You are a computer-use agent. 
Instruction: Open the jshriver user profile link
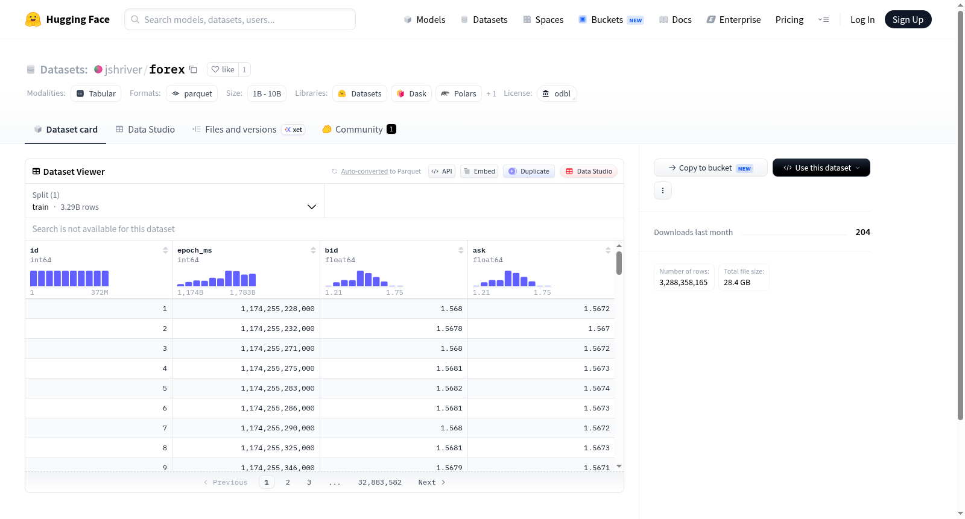[x=124, y=70]
